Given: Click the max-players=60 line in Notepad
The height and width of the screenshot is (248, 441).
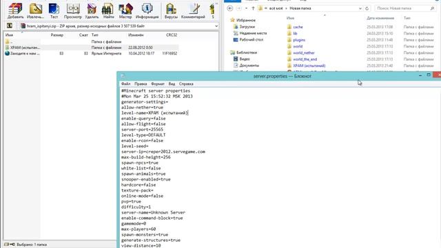Looking at the screenshot, I should coord(139,229).
